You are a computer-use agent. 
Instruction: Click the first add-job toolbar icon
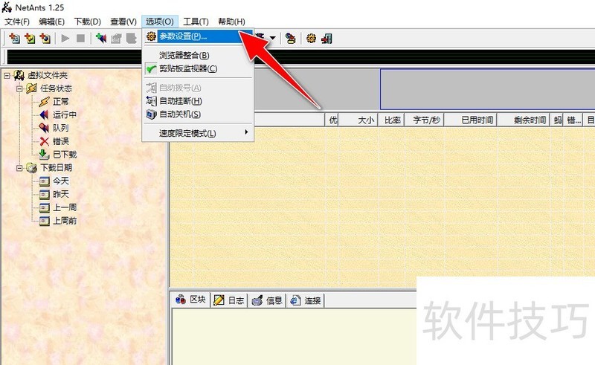click(x=14, y=39)
